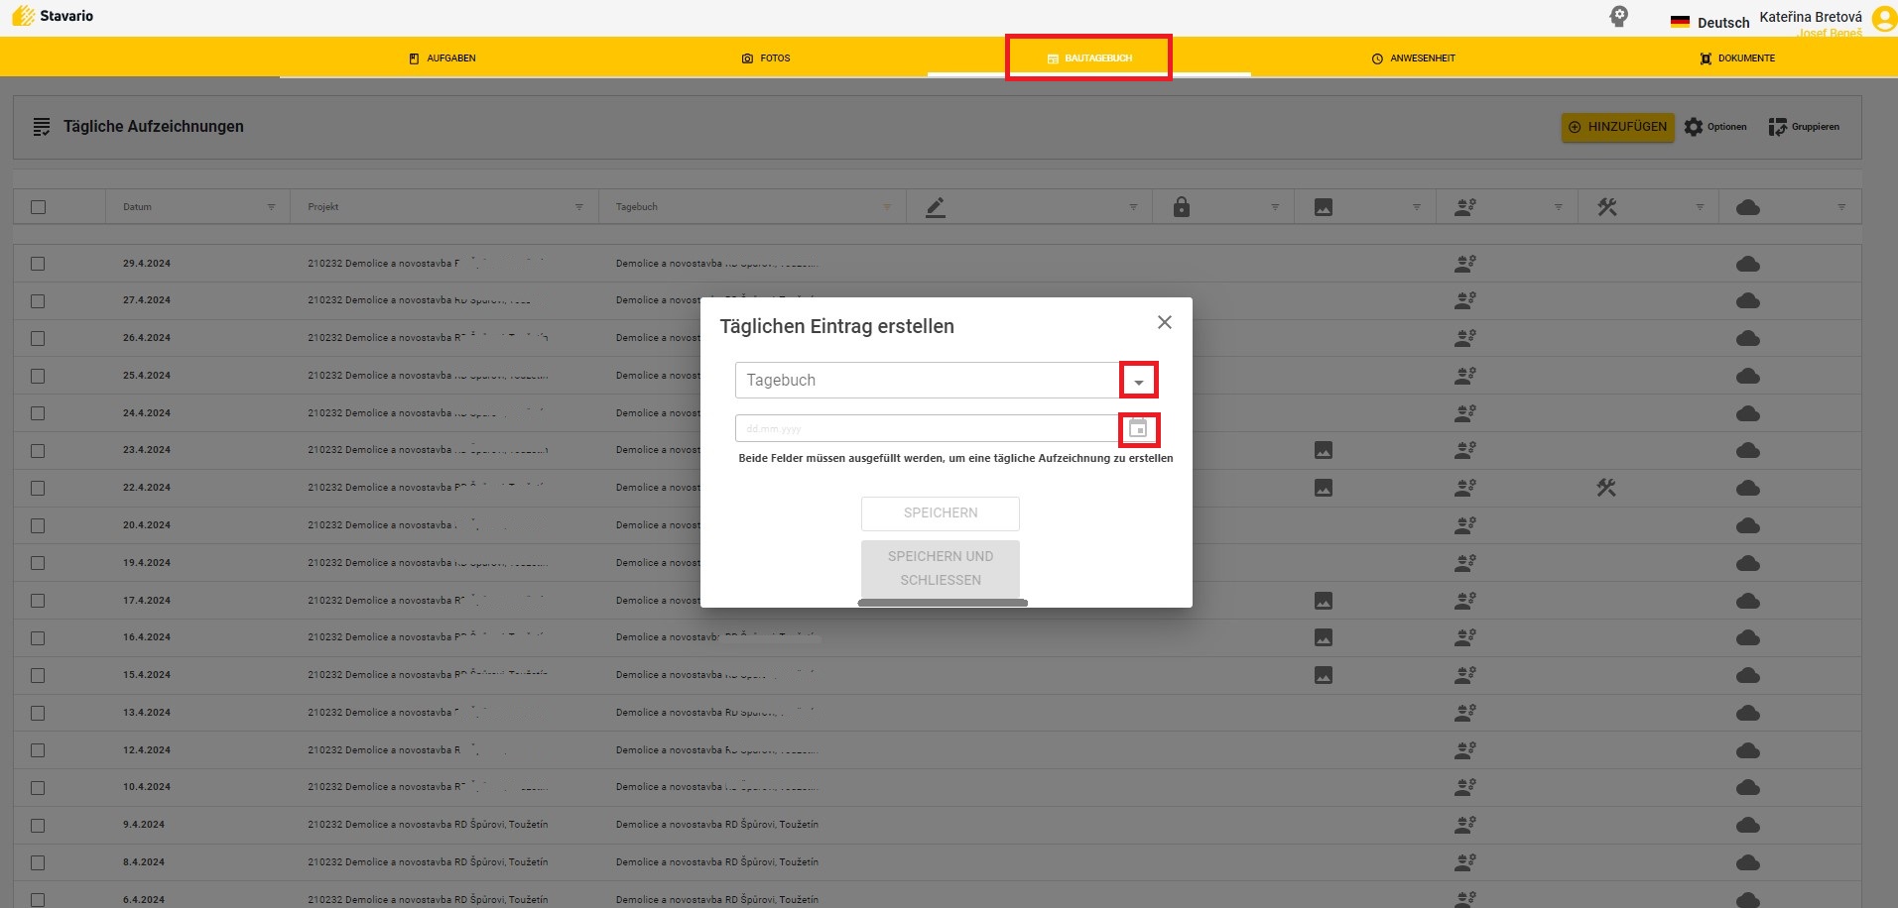This screenshot has height=908, width=1898.
Task: Click the workers column header icon
Action: [1465, 207]
